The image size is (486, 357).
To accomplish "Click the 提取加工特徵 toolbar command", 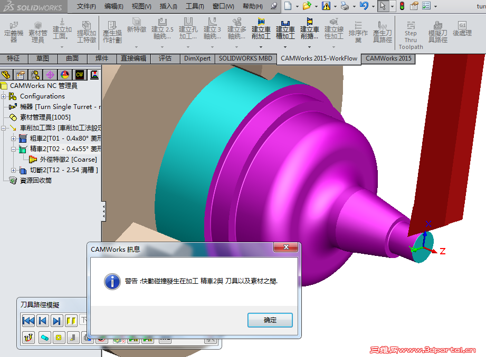I will click(x=87, y=32).
